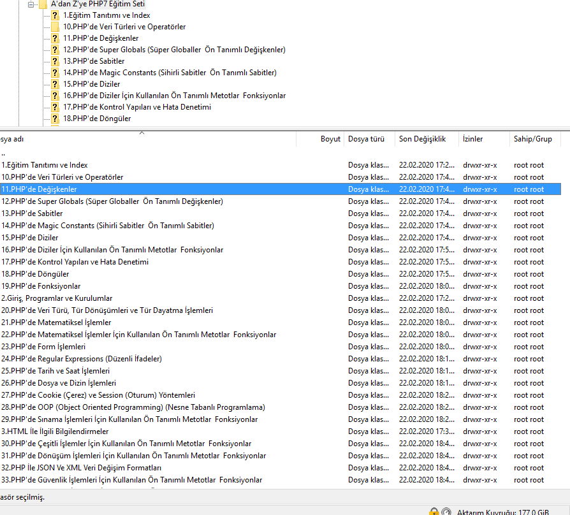Select 14.PHP'de Magic Constants tree node
The image size is (570, 515).
tap(170, 73)
